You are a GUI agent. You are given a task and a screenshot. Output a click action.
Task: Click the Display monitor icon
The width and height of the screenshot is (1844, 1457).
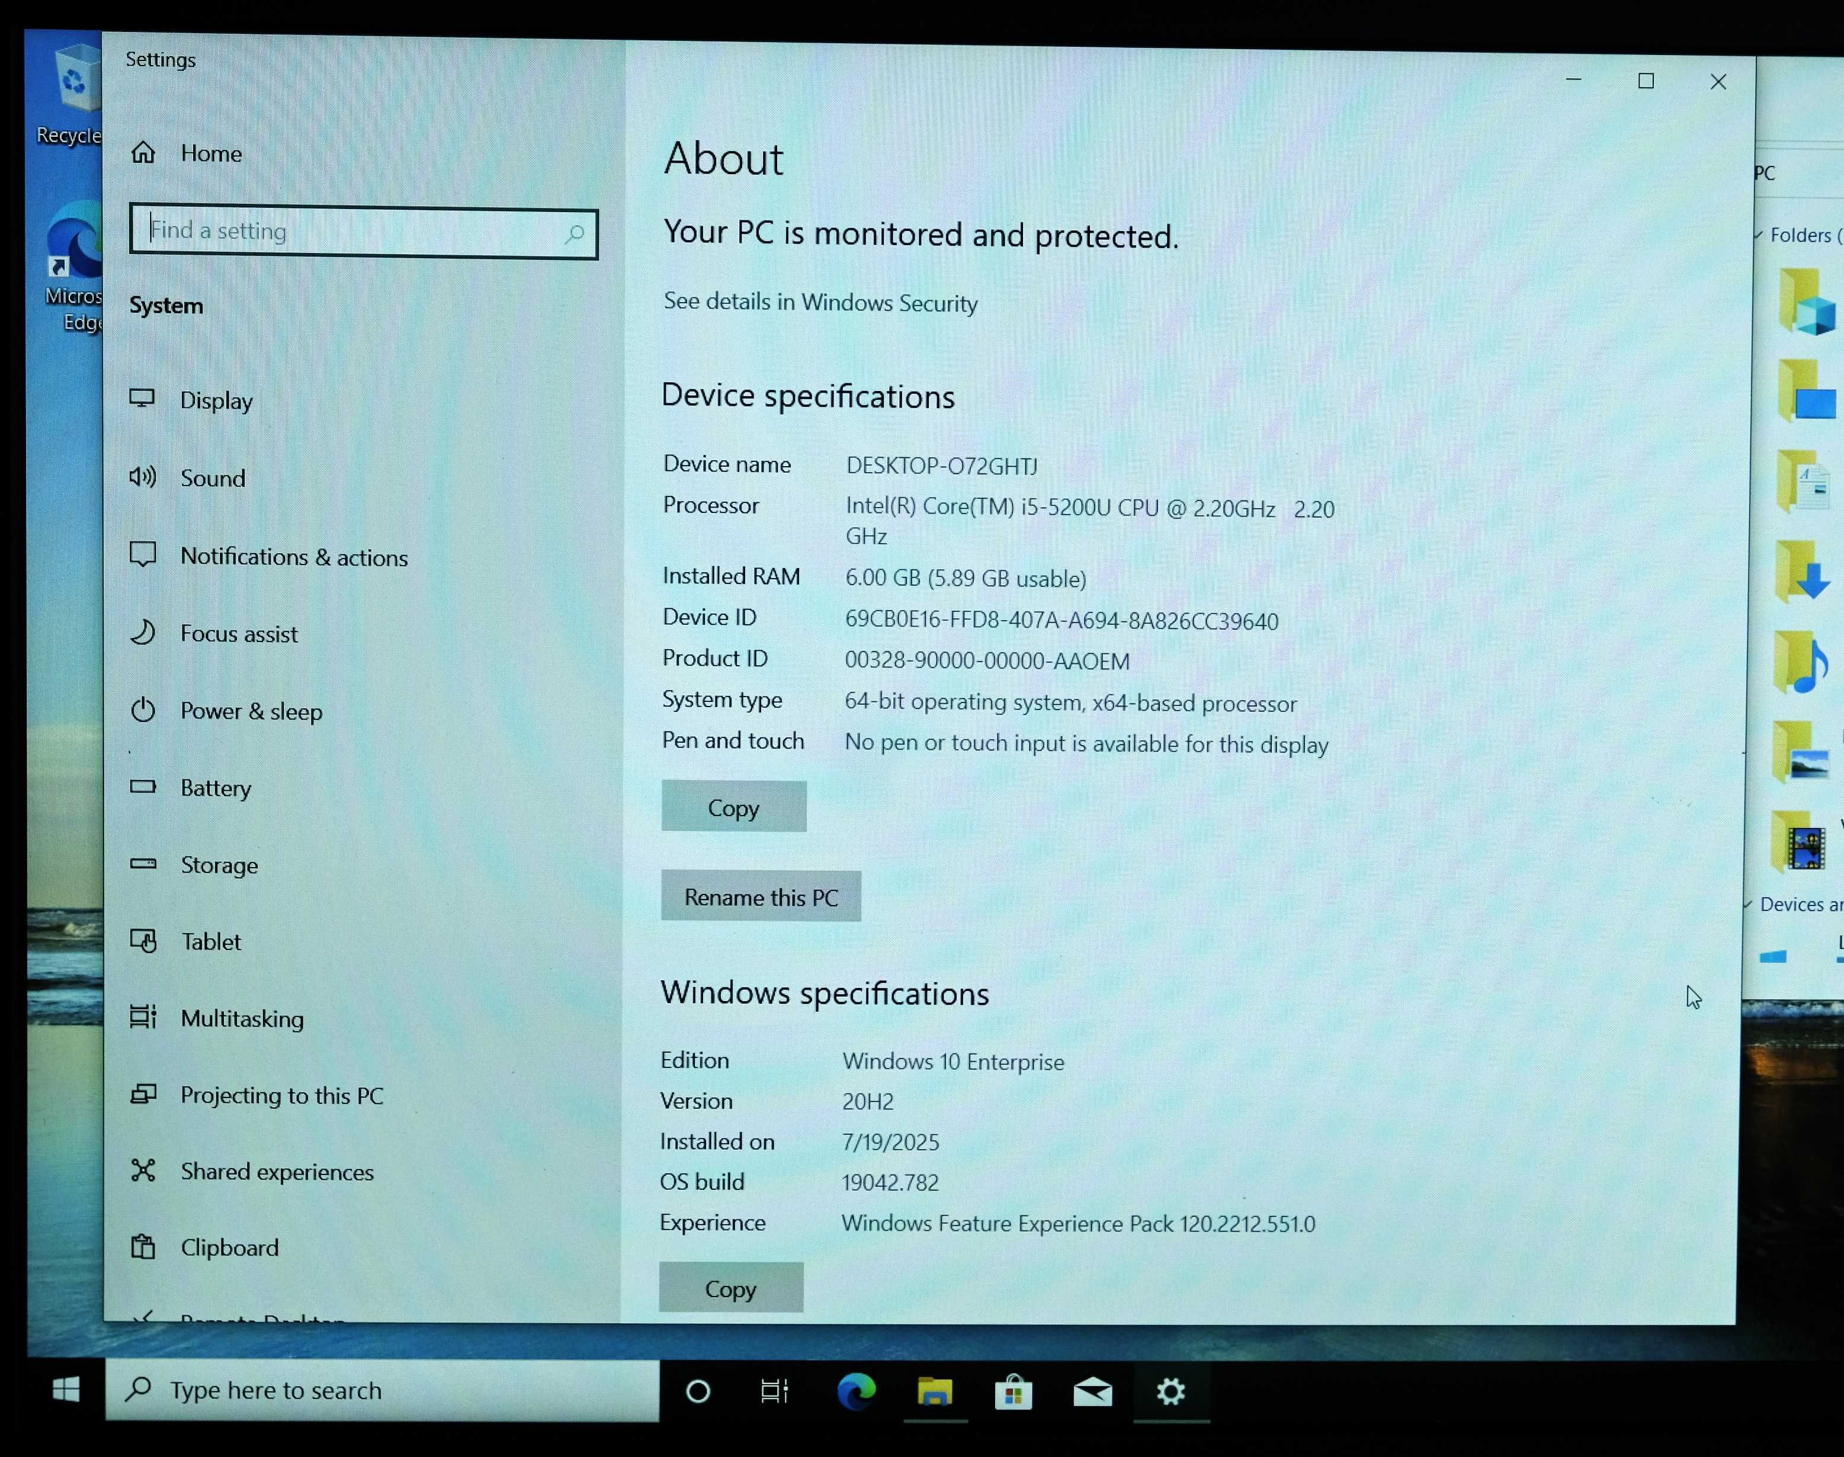tap(142, 399)
